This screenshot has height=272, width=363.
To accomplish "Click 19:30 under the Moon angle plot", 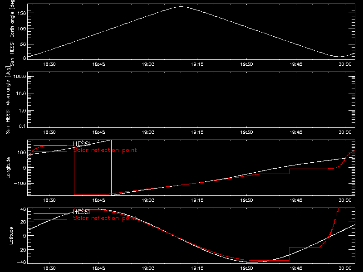I will point(246,132).
